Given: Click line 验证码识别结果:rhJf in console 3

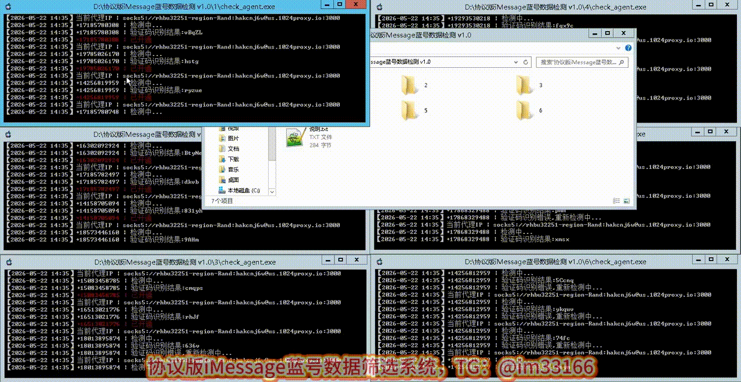Looking at the screenshot, I should pyautogui.click(x=102, y=317).
